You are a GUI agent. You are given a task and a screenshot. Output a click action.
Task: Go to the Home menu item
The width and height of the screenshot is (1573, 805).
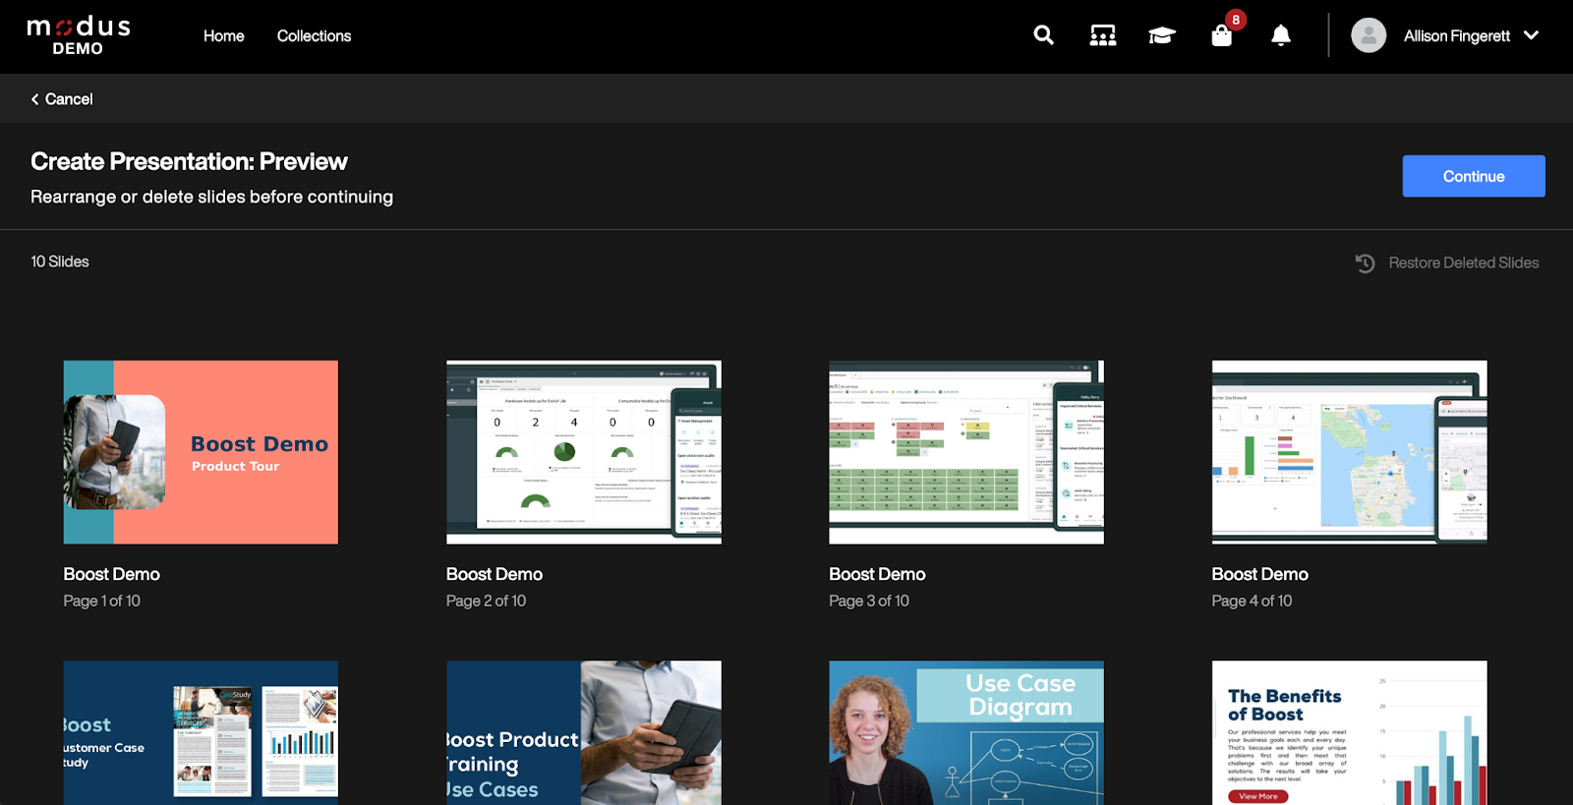pyautogui.click(x=223, y=36)
